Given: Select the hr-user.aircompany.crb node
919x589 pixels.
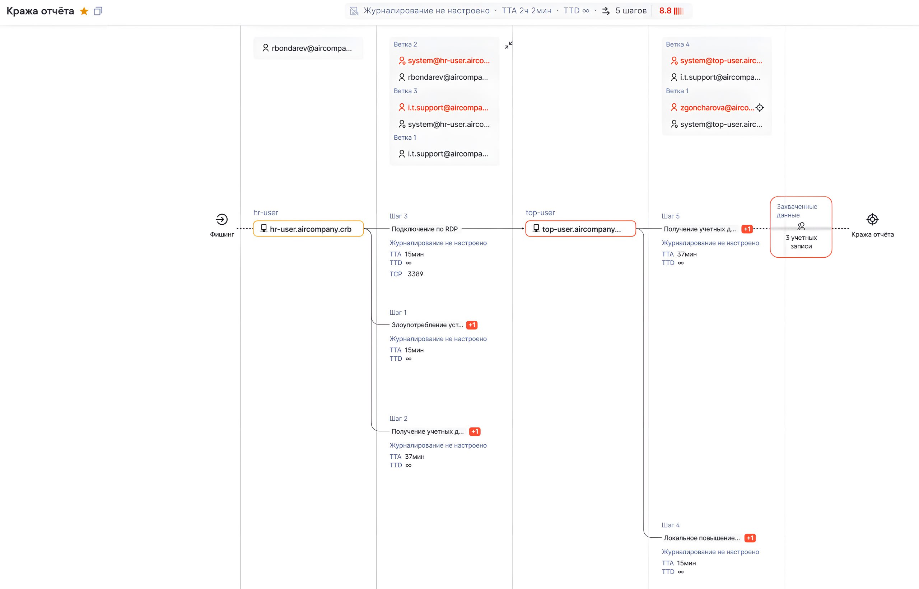Looking at the screenshot, I should click(308, 229).
